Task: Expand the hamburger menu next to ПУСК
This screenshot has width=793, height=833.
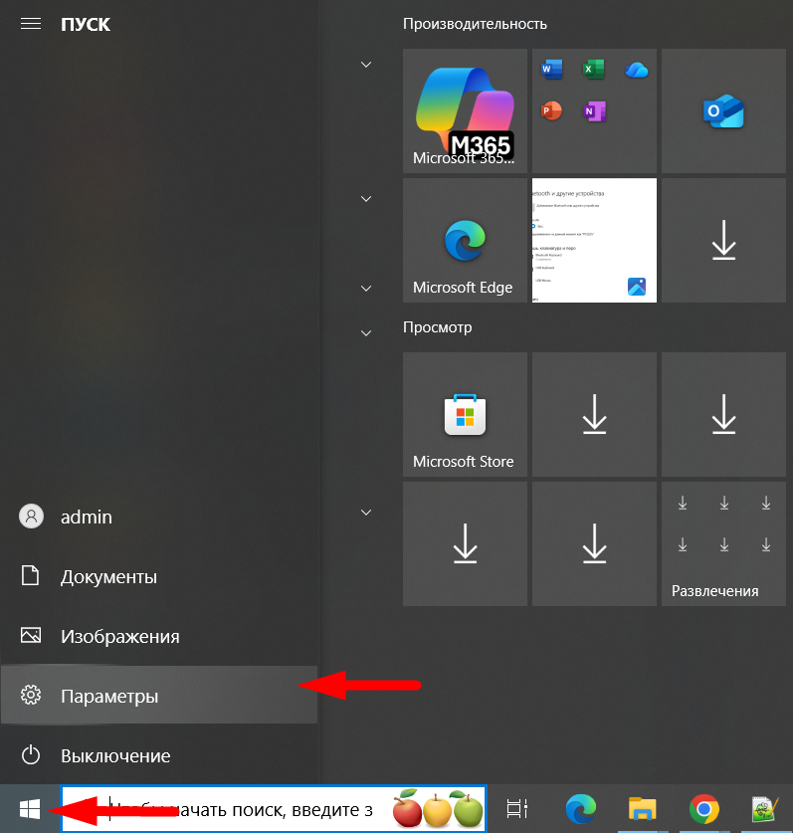Action: [31, 24]
